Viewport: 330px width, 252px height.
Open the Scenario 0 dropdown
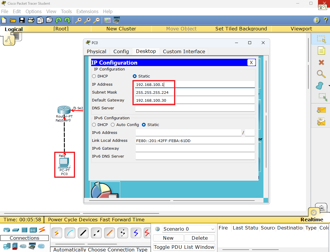point(188,229)
